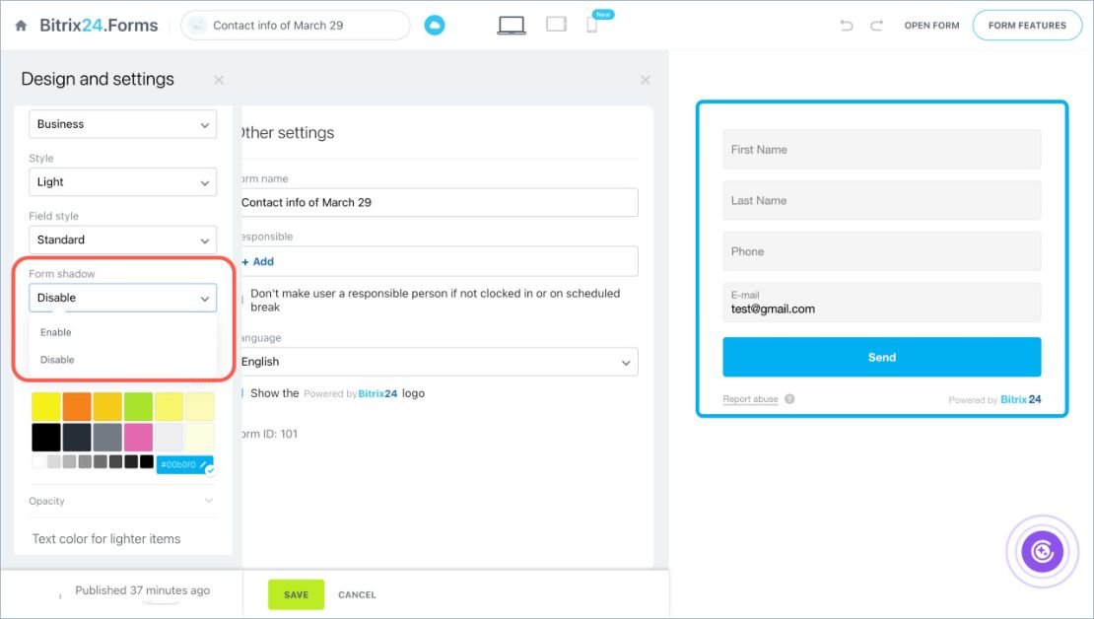Click the Send button in the form preview
The height and width of the screenshot is (619, 1094).
(882, 357)
